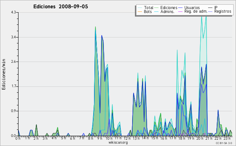Click the 4.3 y-axis value
This screenshot has height=146, width=236.
(13, 12)
